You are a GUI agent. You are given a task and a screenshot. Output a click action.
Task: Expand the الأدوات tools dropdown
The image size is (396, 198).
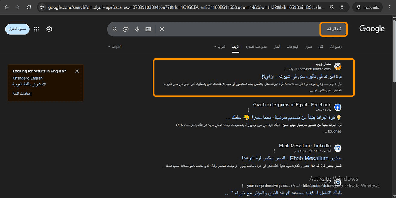(115, 47)
